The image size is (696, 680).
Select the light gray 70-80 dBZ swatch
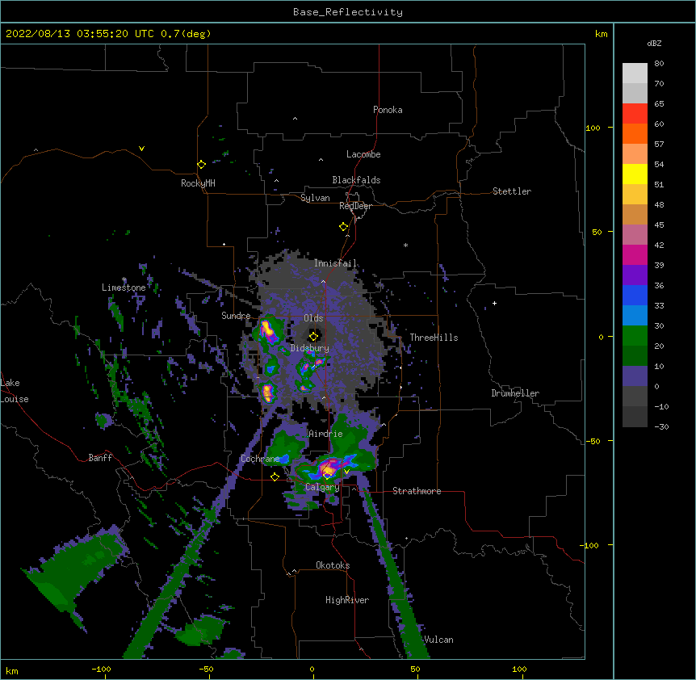[635, 73]
